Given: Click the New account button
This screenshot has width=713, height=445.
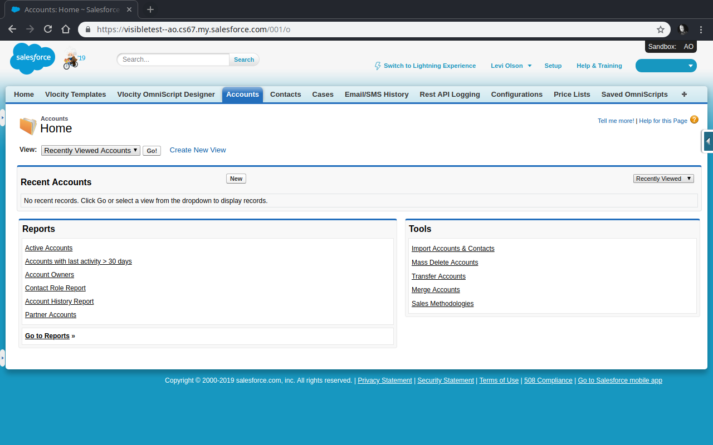Looking at the screenshot, I should [x=236, y=179].
